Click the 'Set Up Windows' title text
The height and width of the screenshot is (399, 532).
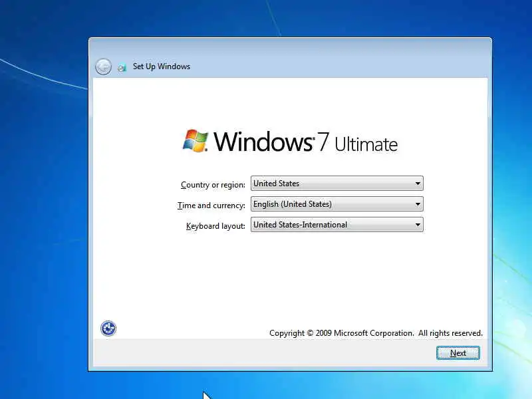(162, 66)
